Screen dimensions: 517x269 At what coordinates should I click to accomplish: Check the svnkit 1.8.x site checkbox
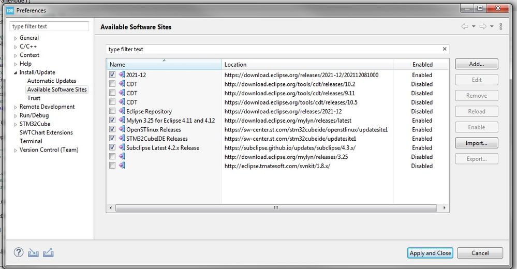coord(112,165)
